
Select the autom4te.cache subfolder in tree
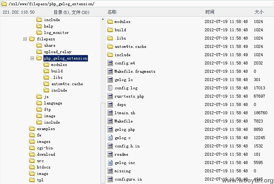click(67, 84)
